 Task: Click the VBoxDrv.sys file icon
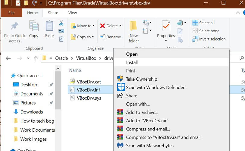[72, 98]
